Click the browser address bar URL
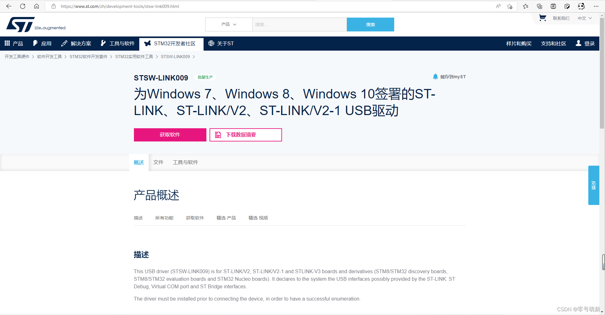This screenshot has height=315, width=605. point(120,6)
